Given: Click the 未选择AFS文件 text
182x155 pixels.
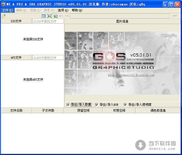Looking at the screenshot, I should 33,79.
